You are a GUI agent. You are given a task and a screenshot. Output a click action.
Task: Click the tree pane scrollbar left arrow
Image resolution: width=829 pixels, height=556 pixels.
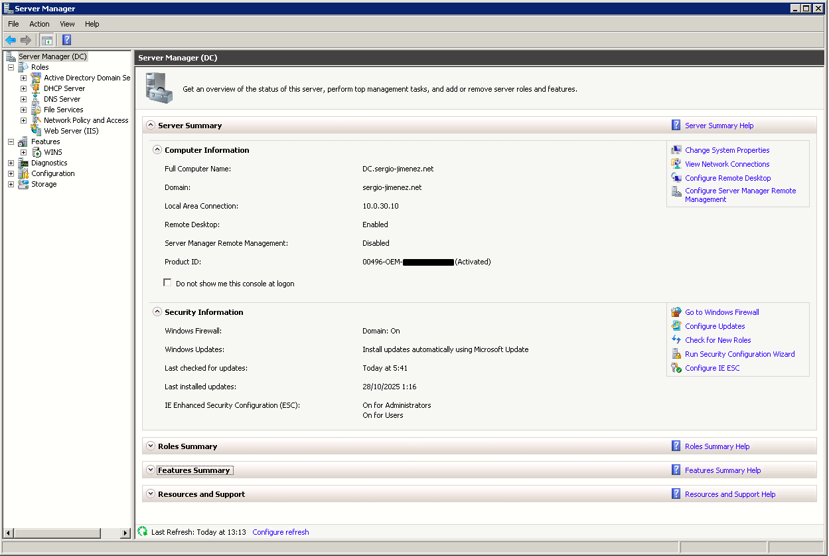click(9, 533)
